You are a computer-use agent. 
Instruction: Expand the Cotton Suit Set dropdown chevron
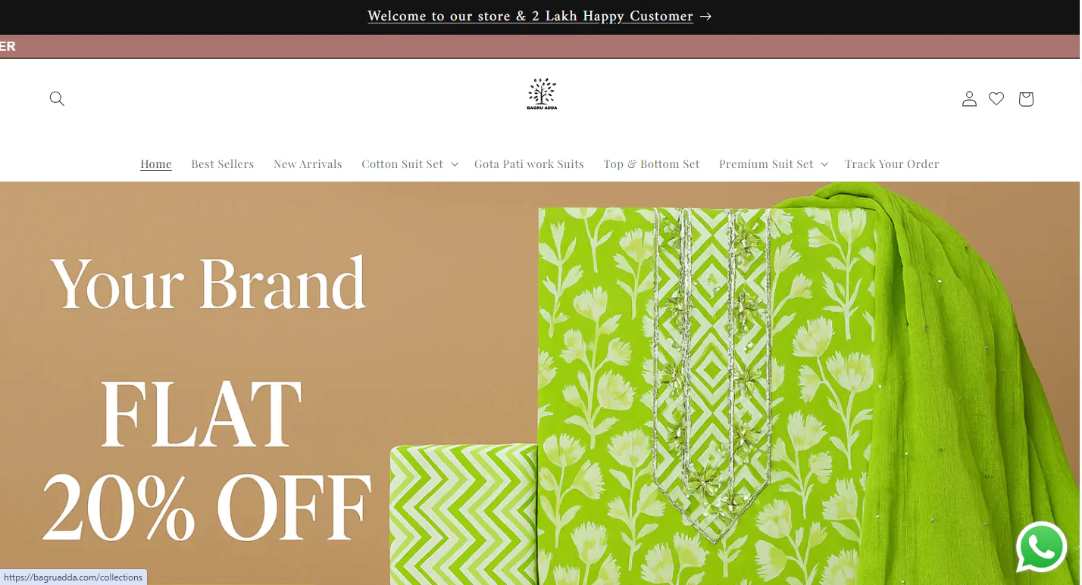point(455,164)
